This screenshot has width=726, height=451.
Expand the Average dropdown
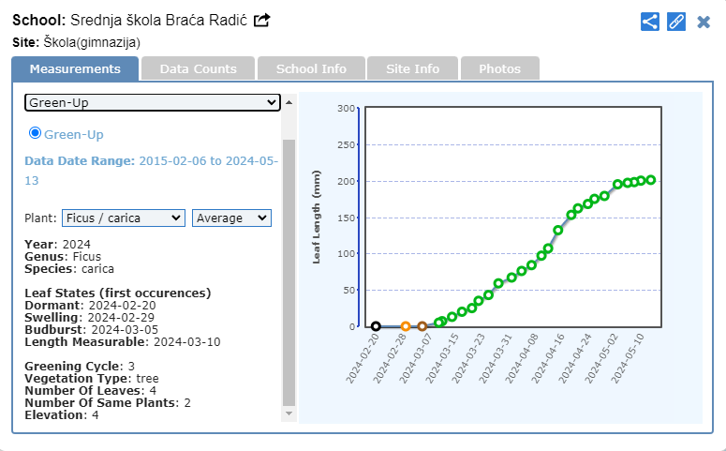231,218
